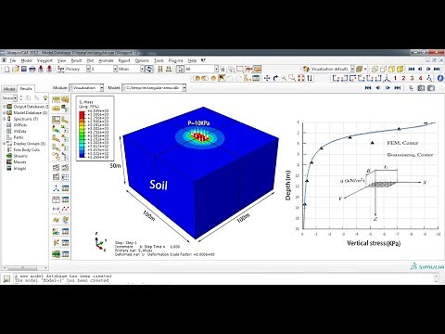Screen dimensions: 445x334
Task: Open the Primary variable position dropdown
Action: 88,70
